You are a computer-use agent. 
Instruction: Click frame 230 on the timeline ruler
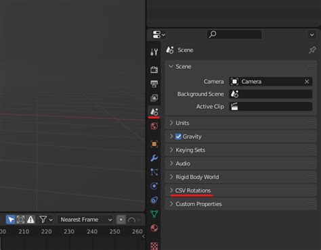pyautogui.click(x=69, y=232)
